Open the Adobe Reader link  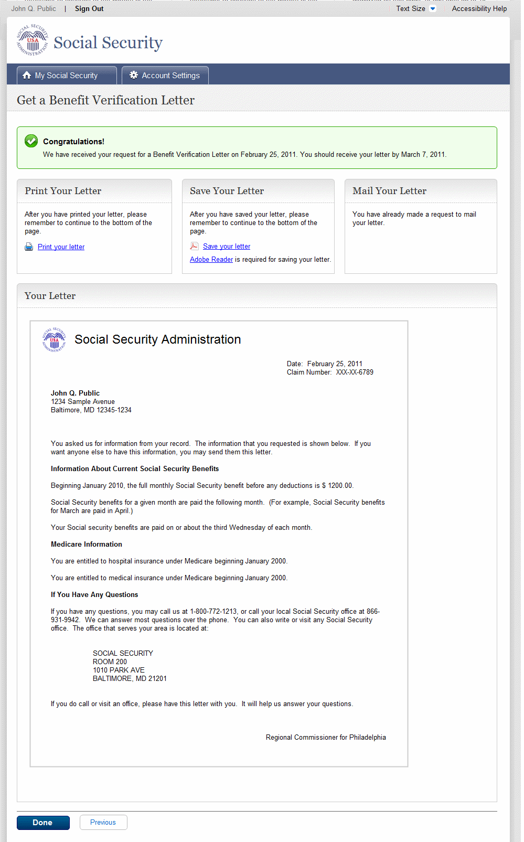click(211, 260)
